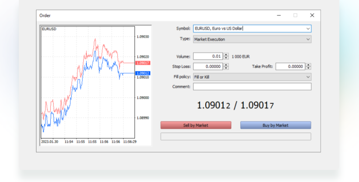
Task: Decrease Volume with the down arrow
Action: coord(226,58)
